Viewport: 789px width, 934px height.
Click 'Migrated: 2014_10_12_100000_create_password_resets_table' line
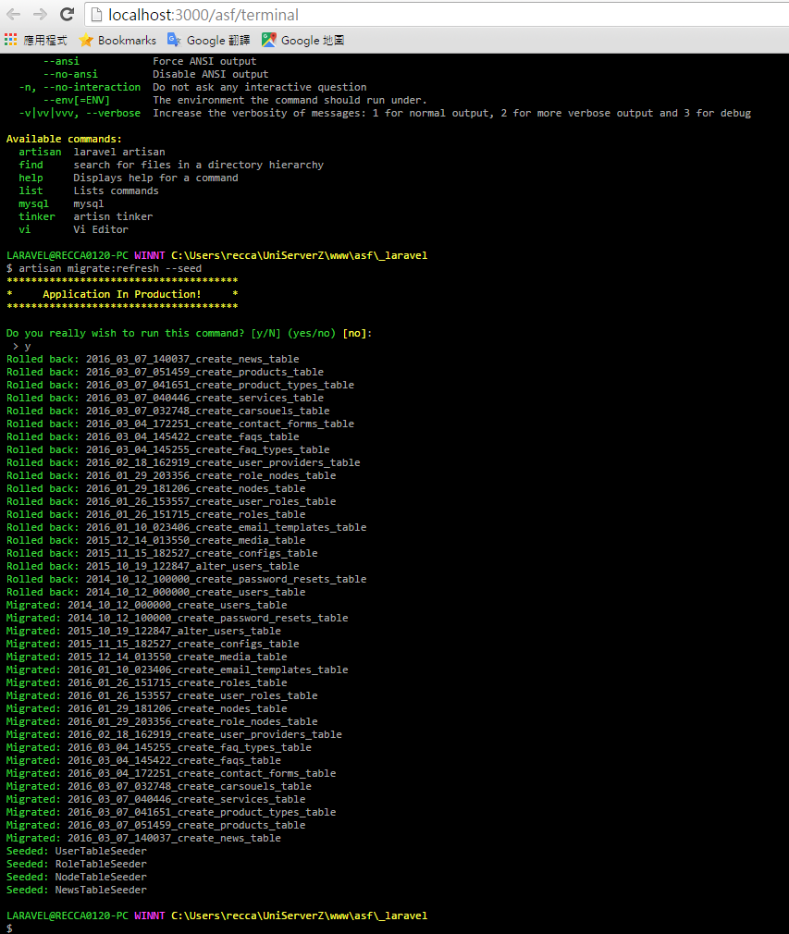click(177, 619)
